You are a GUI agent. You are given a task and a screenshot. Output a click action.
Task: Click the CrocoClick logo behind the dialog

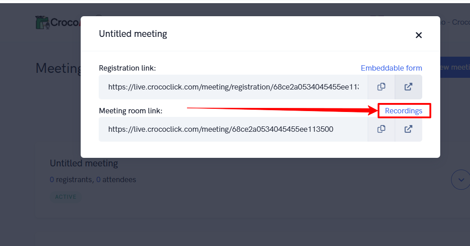click(x=58, y=22)
